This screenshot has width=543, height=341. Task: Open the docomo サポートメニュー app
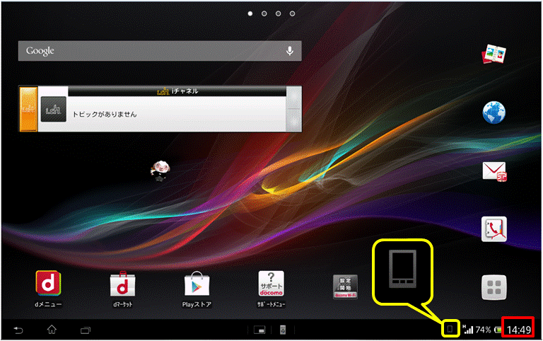271,285
